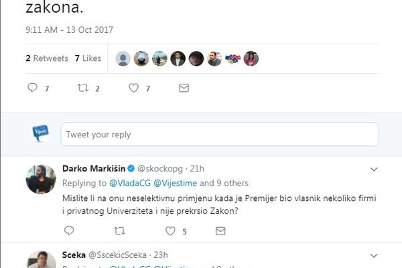Retweet the main tweet with 2 retweets

[x=83, y=88]
